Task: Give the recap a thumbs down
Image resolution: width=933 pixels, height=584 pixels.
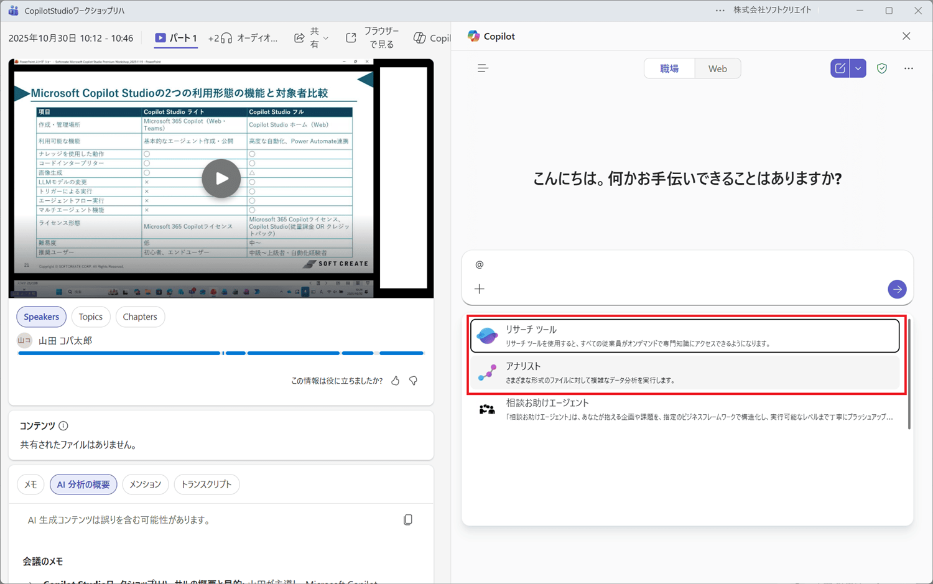Action: (x=413, y=381)
